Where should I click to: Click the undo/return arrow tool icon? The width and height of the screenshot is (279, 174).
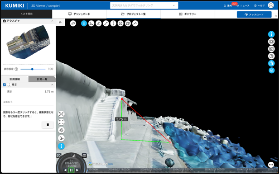tap(73, 24)
